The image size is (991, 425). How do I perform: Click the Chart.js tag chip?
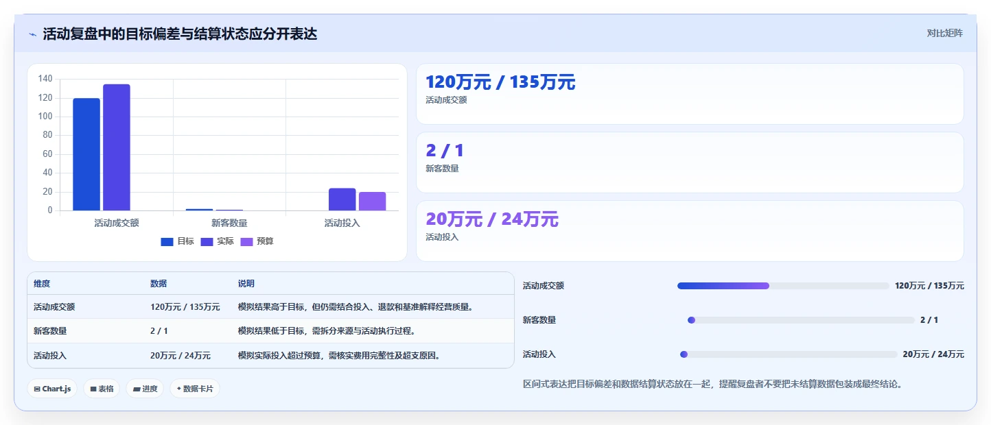(x=52, y=389)
